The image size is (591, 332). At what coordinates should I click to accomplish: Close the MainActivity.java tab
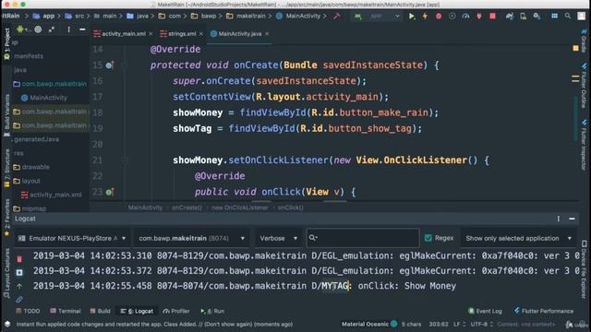pyautogui.click(x=267, y=34)
